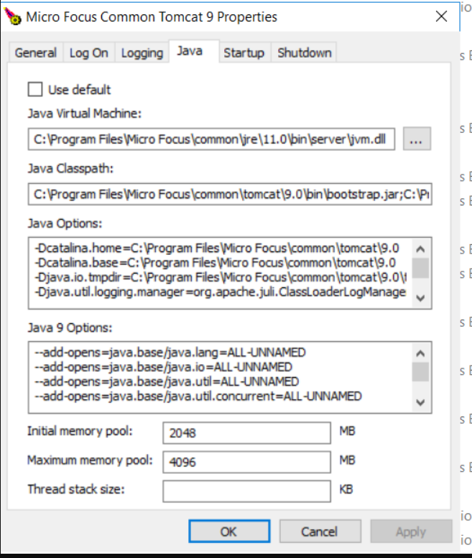Image resolution: width=472 pixels, height=558 pixels.
Task: Click the Cancel button
Action: coord(319,531)
